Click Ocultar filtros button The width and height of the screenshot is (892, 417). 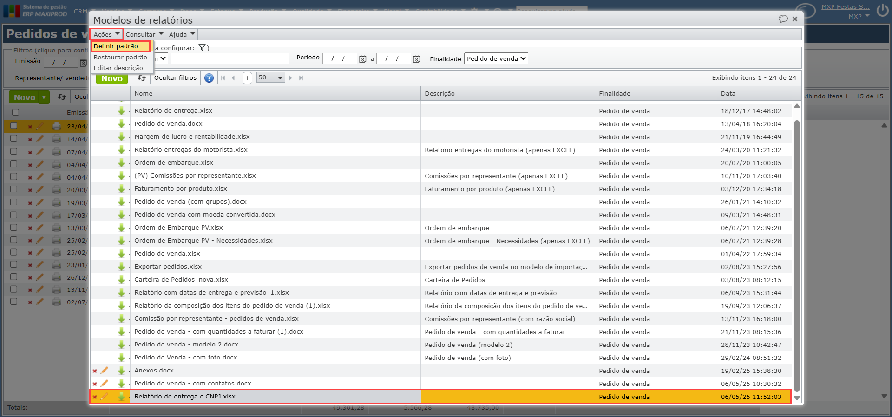point(175,78)
